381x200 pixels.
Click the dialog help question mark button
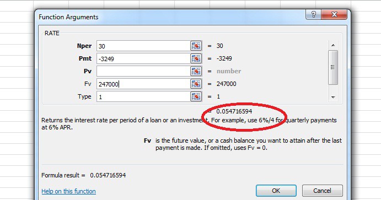coord(313,14)
